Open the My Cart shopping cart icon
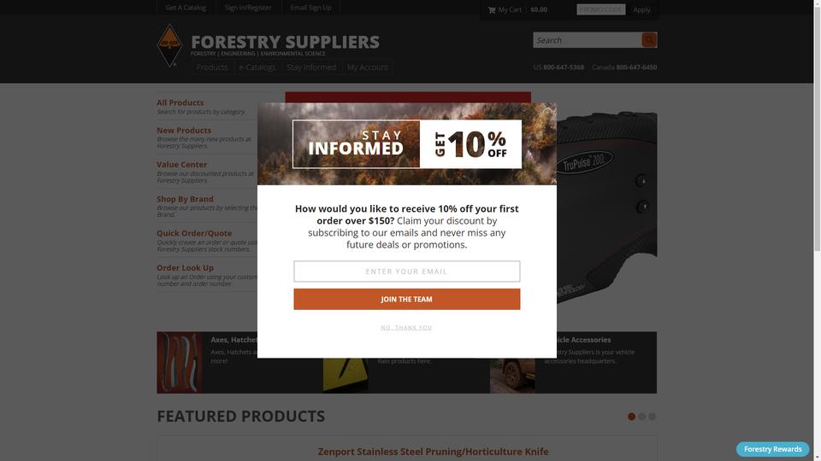 [x=492, y=10]
